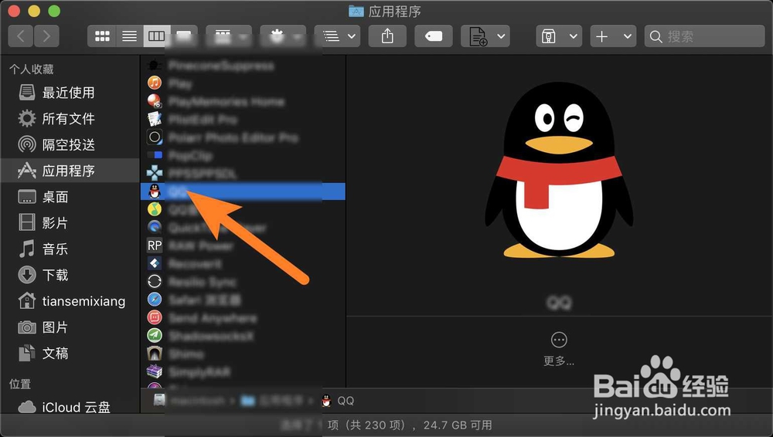Screen dimensions: 773x437
Task: Select the RAW Power RP icon
Action: 155,246
